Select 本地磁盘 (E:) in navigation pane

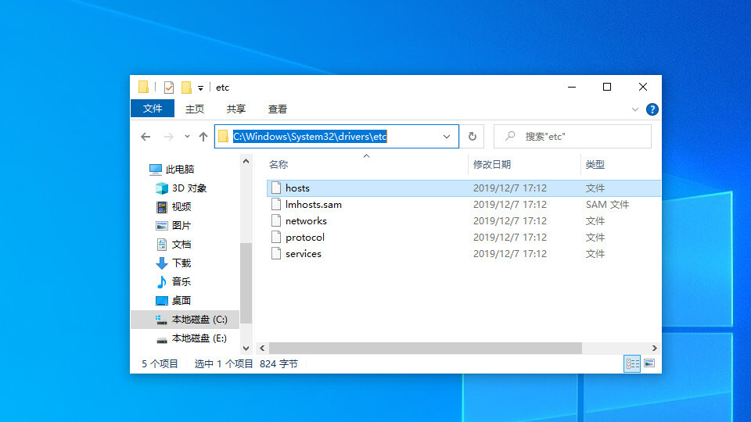tap(199, 338)
